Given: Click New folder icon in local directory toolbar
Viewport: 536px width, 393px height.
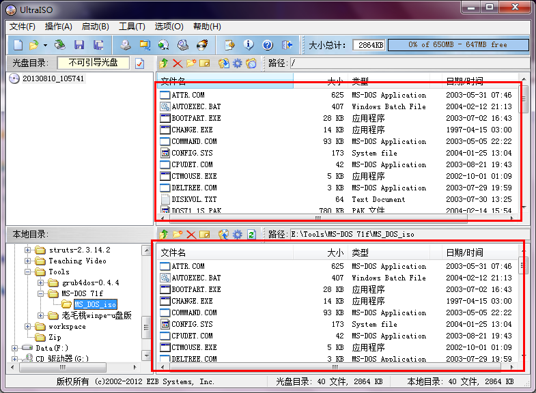Looking at the screenshot, I should (x=178, y=234).
